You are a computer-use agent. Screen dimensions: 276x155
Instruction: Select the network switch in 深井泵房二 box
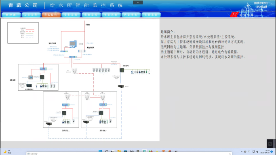pos(65,105)
